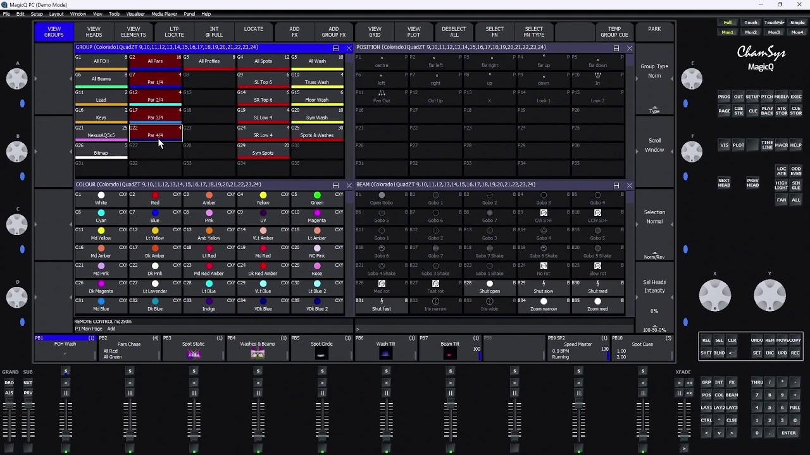The height and width of the screenshot is (455, 810).
Task: Choose the centre position palette P1
Action: (382, 61)
